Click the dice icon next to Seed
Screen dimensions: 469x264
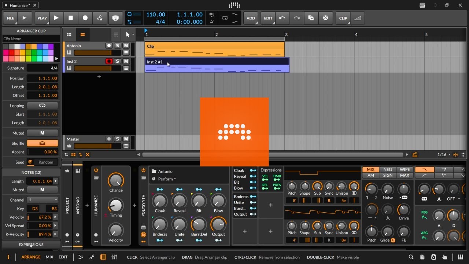pyautogui.click(x=30, y=162)
